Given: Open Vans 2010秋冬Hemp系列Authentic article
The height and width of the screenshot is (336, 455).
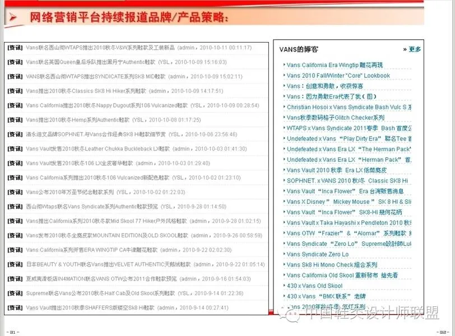Looking at the screenshot, I should (x=77, y=120).
